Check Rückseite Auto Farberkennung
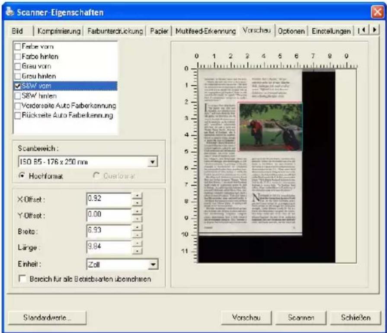This screenshot has height=333, width=387. click(18, 115)
